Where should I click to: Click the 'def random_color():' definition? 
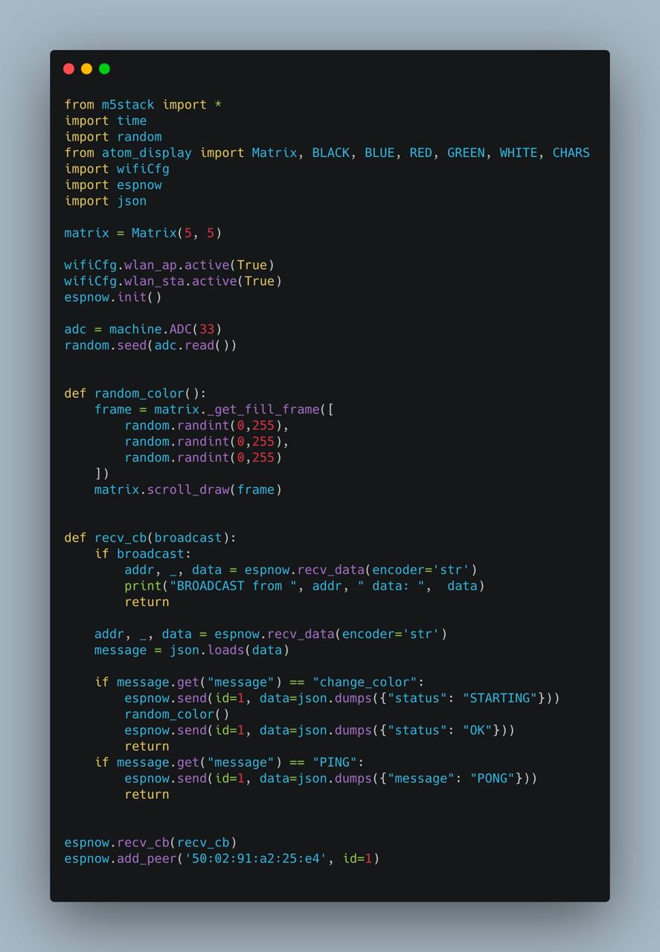click(x=135, y=393)
